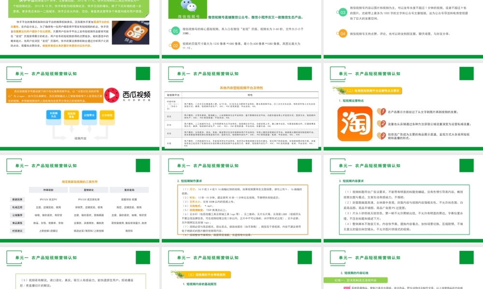Open the slide featuring 微信视频号
This screenshot has height=289, width=483.
241,29
